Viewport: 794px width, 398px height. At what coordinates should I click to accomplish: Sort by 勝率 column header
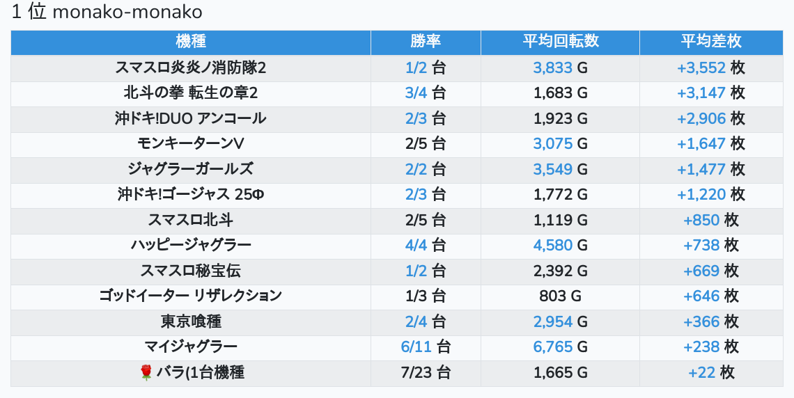pos(426,42)
